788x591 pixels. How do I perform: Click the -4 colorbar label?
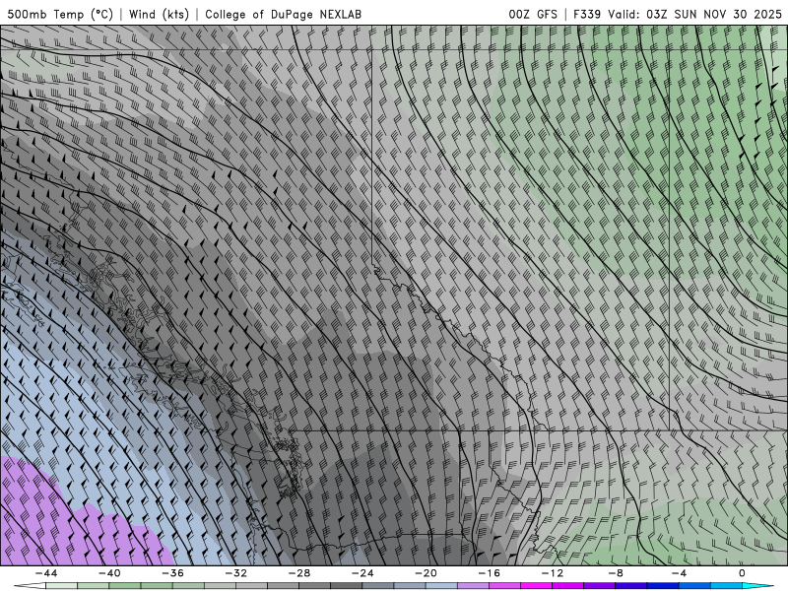679,573
